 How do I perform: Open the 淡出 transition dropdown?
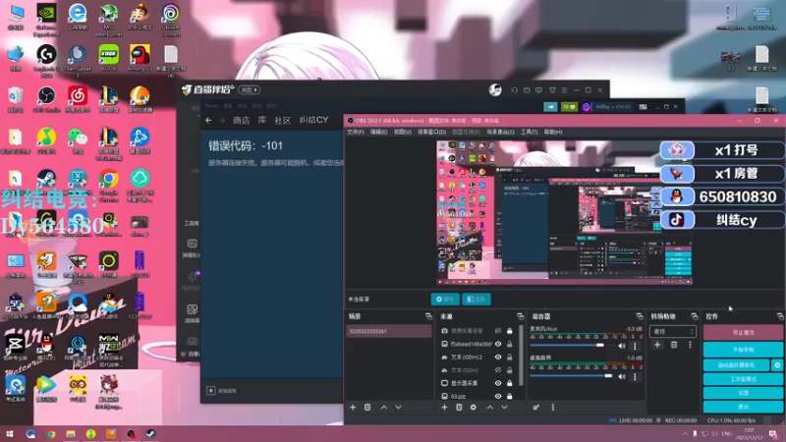[673, 332]
